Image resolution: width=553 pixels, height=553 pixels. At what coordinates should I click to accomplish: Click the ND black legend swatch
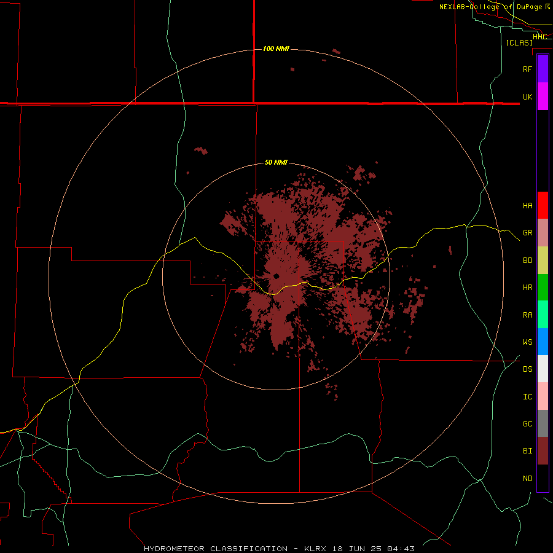click(543, 478)
